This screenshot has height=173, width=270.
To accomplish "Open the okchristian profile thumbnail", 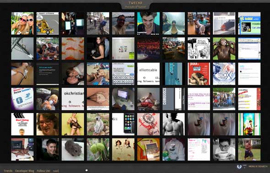I will point(73,99).
